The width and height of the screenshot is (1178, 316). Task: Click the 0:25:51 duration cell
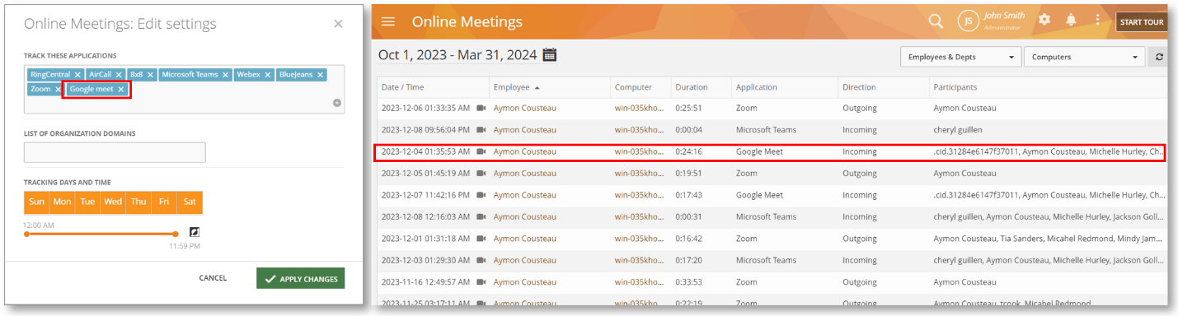[688, 108]
